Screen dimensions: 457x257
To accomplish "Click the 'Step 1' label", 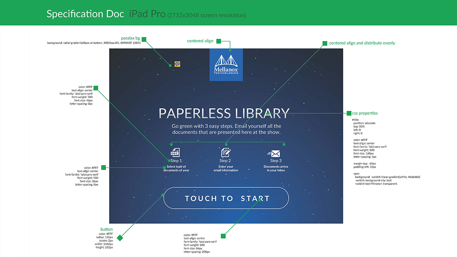I will (x=176, y=161).
